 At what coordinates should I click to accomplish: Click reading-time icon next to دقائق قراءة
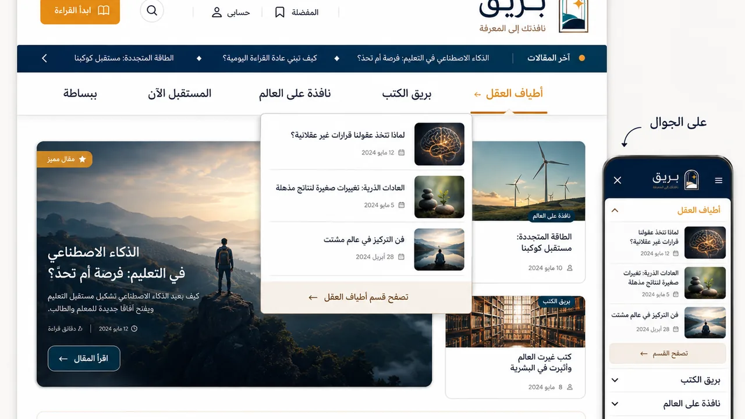(x=80, y=329)
